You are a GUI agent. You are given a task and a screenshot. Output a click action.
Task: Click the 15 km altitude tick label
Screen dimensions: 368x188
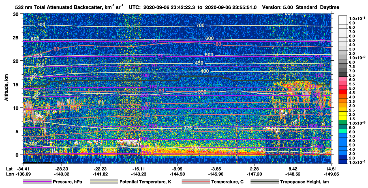(x=16, y=84)
